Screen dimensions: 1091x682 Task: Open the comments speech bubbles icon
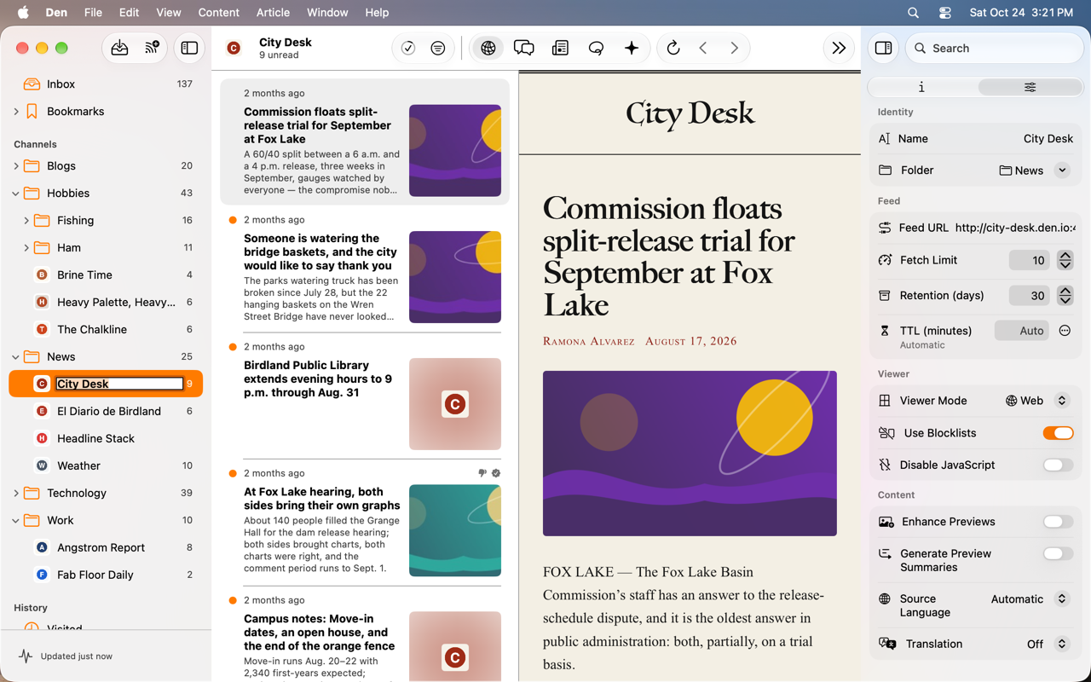pos(524,49)
